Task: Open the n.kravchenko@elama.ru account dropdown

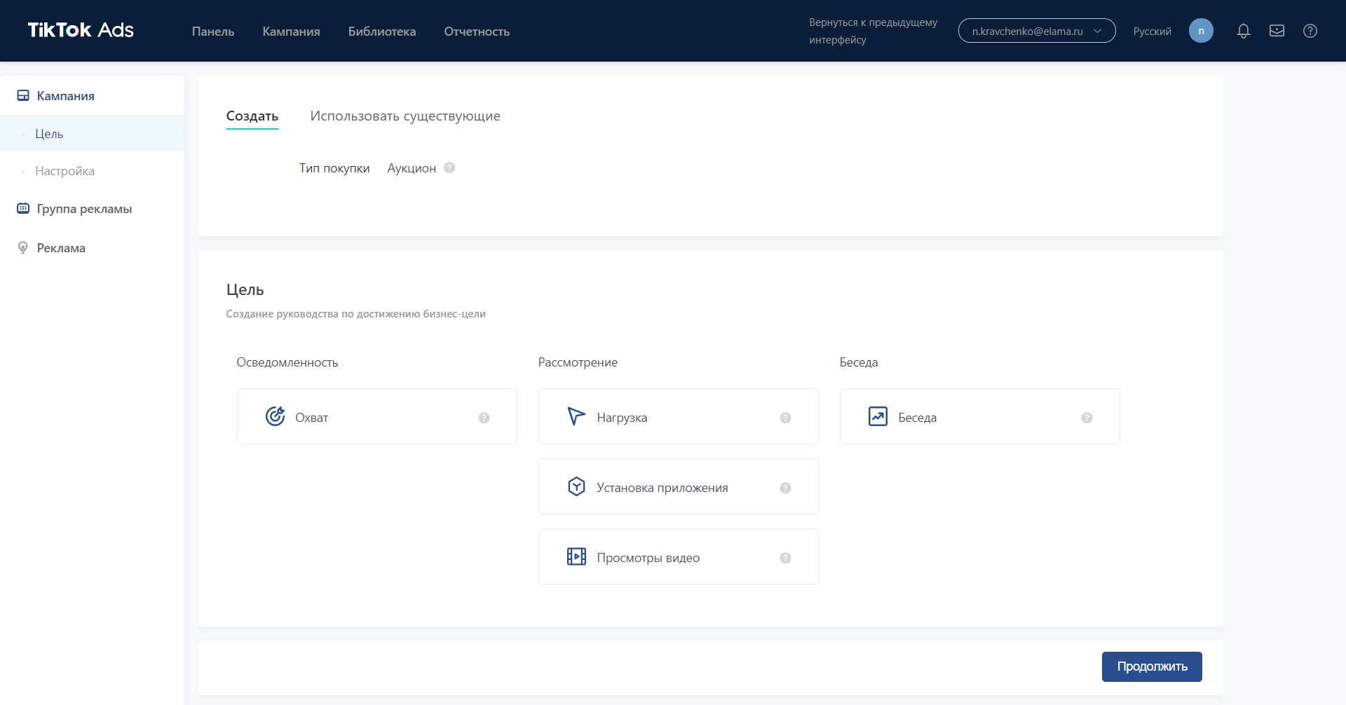Action: tap(1036, 31)
